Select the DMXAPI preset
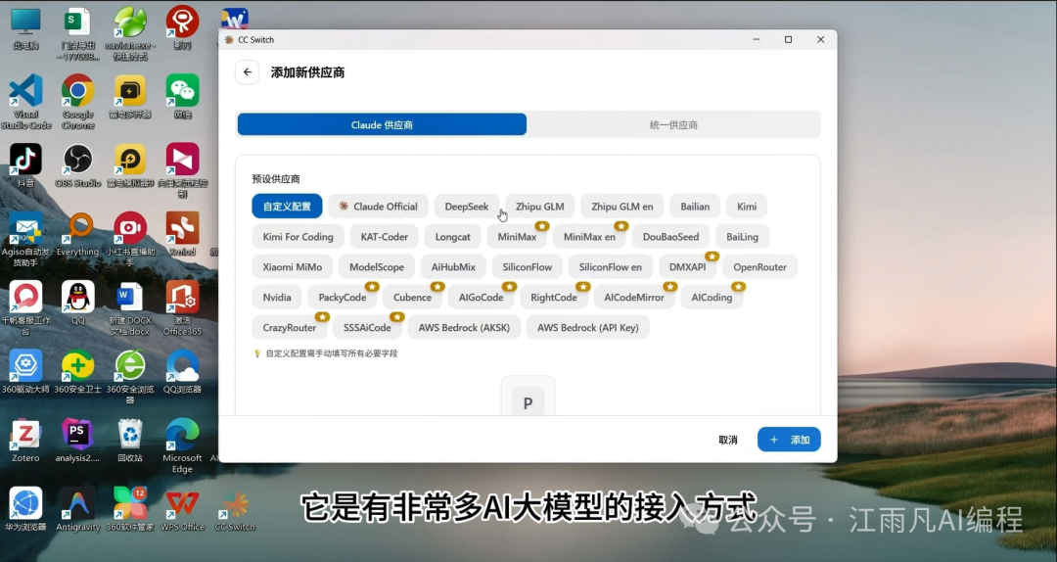Image resolution: width=1057 pixels, height=562 pixels. [x=688, y=267]
